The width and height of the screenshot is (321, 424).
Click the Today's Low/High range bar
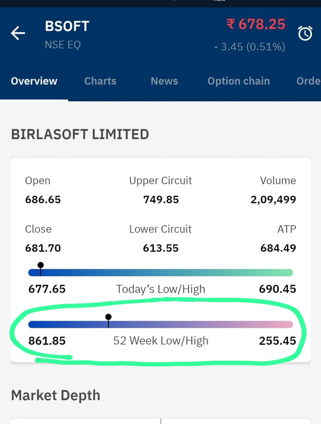click(161, 272)
